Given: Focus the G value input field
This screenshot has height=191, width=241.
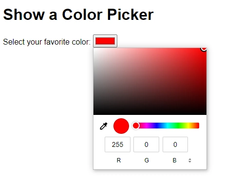Looking at the screenshot, I should click(x=146, y=144).
